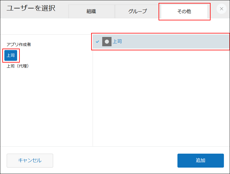Choose アプリ作成者 in the left list
Viewport: 230px width, 174px height.
[19, 45]
